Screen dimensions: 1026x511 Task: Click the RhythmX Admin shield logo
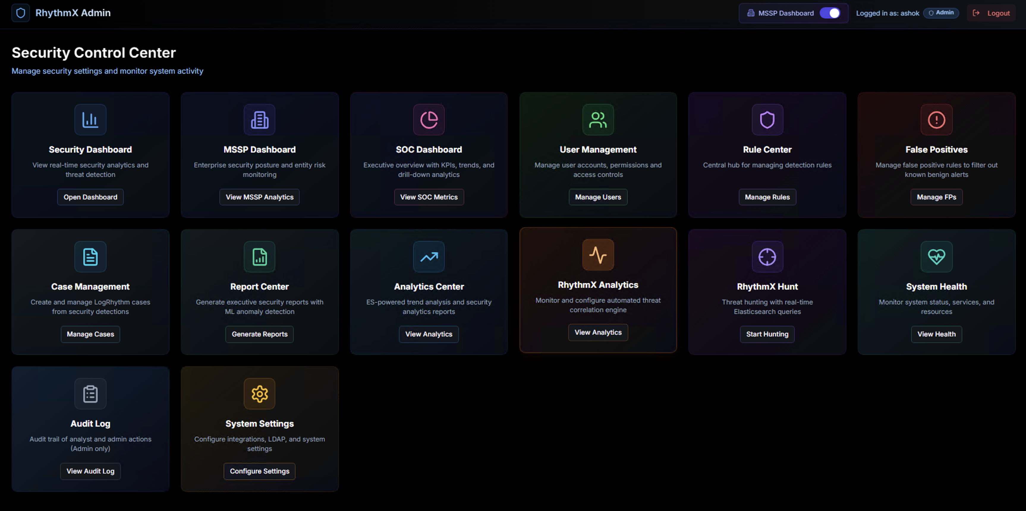pyautogui.click(x=21, y=13)
